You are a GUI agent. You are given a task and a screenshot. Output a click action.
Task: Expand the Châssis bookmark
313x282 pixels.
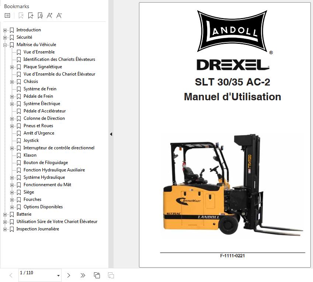pyautogui.click(x=12, y=82)
